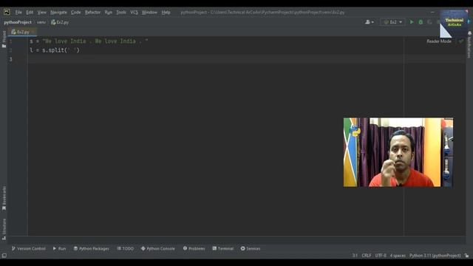Screen dimensions: 473x266
Task: Click the cursor position 3:1 indicator
Action: pyautogui.click(x=355, y=256)
